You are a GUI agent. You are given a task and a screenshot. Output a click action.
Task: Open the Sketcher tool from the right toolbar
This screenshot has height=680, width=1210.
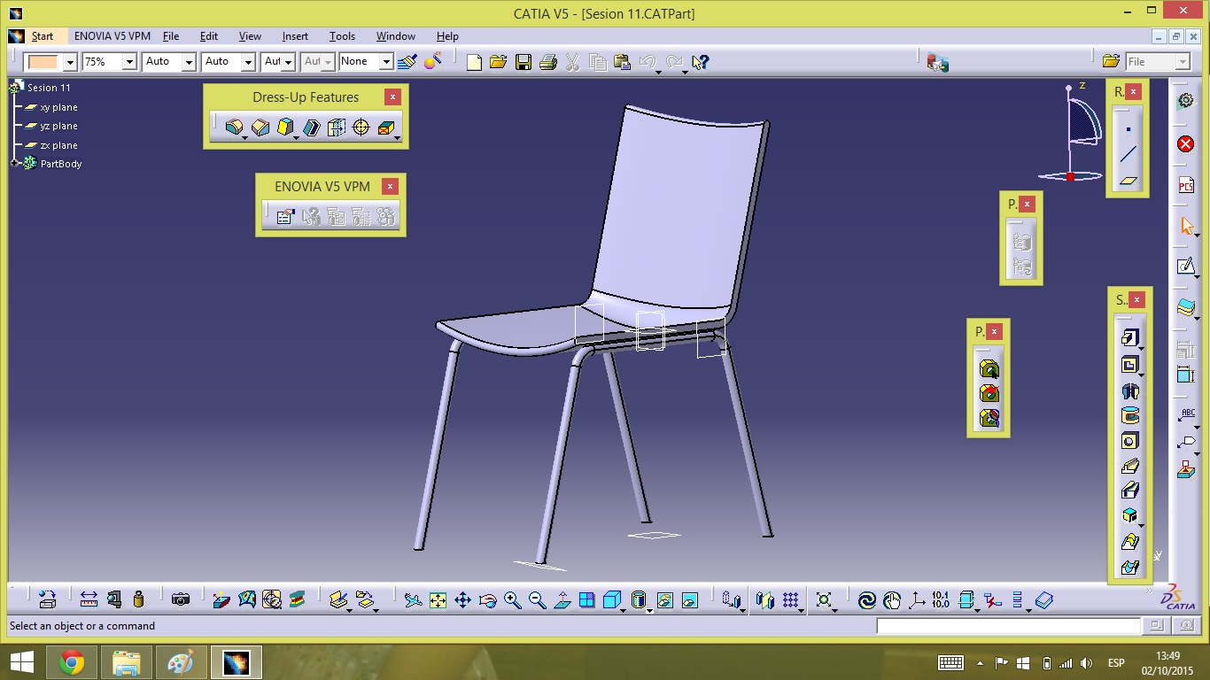(1185, 267)
